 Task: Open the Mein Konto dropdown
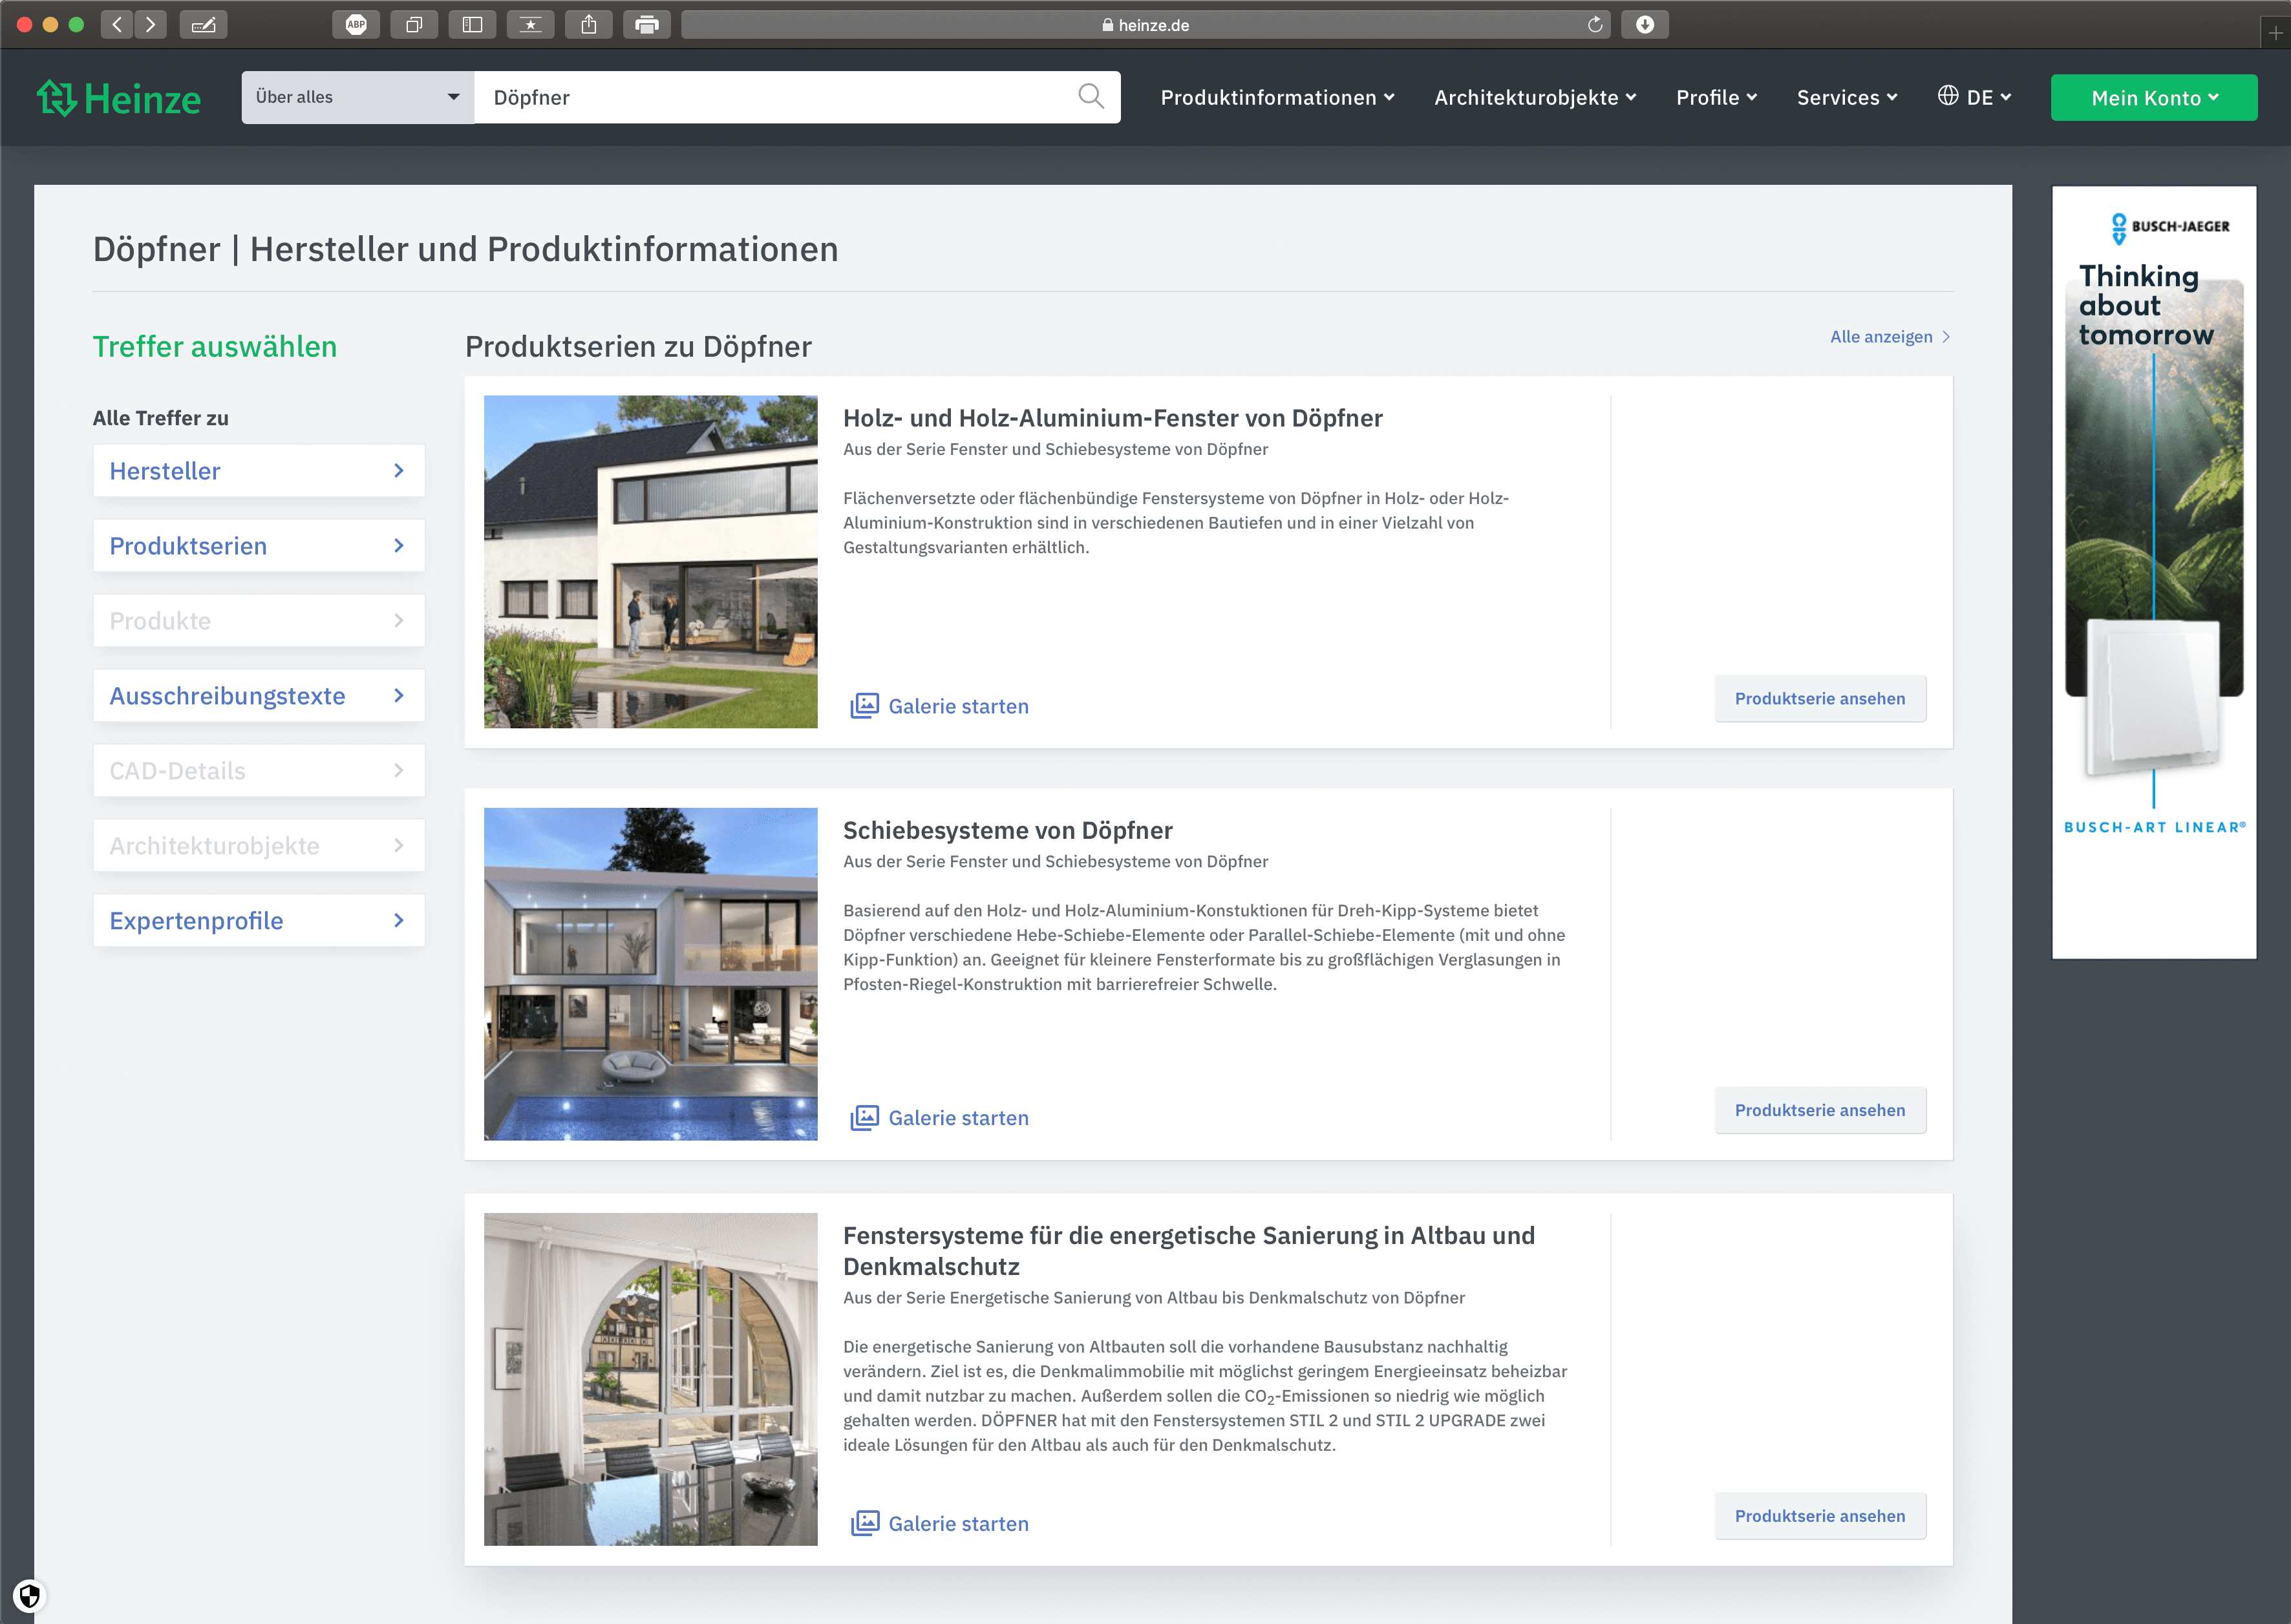pyautogui.click(x=2153, y=98)
